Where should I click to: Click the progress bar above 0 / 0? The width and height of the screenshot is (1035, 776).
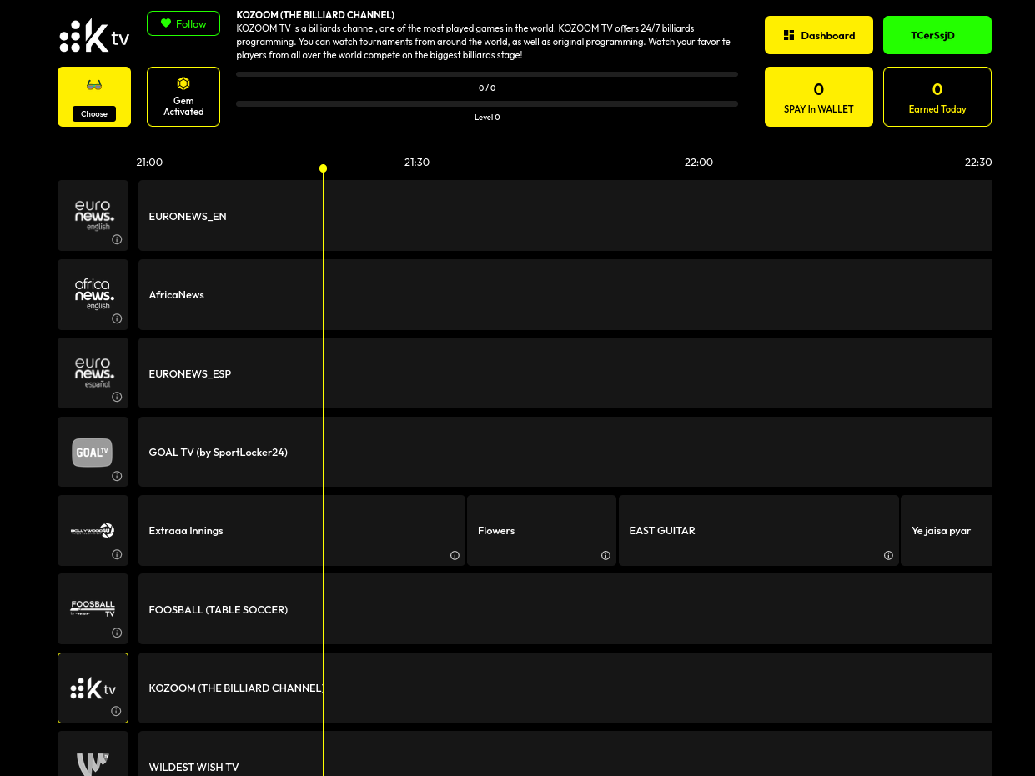(x=487, y=74)
